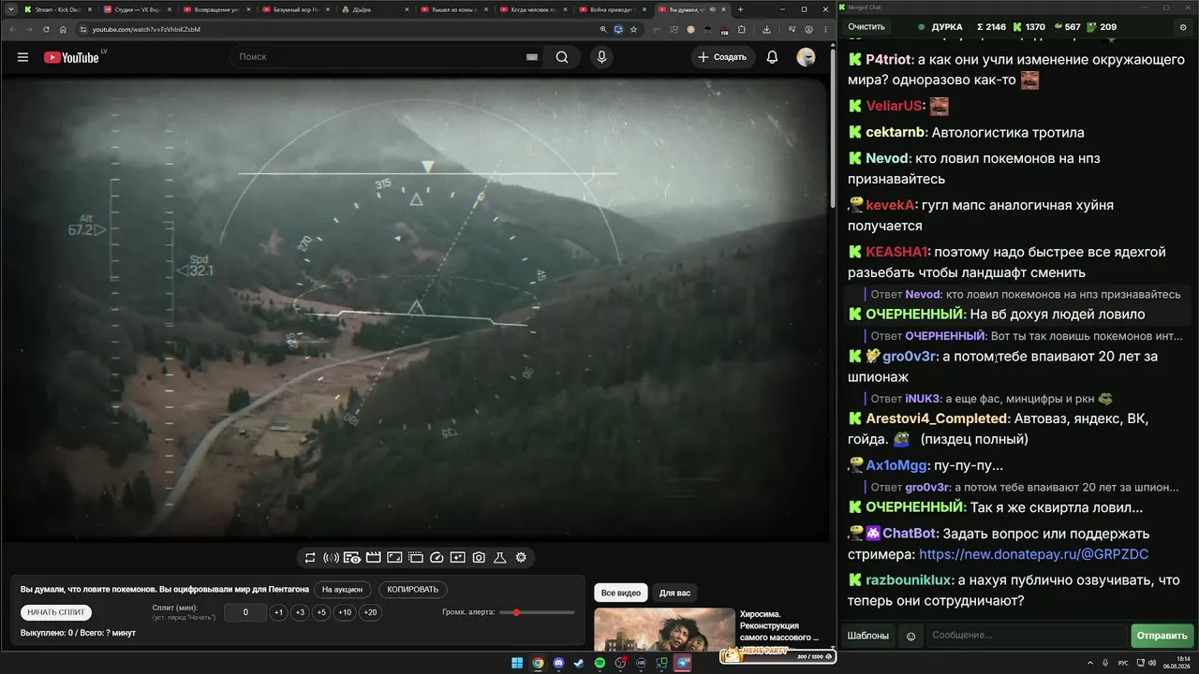Screen dimensions: 1199x674
Task: Open YouTube notifications bell
Action: tap(772, 57)
